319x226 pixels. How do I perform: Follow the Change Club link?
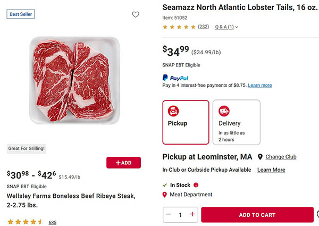pyautogui.click(x=281, y=157)
